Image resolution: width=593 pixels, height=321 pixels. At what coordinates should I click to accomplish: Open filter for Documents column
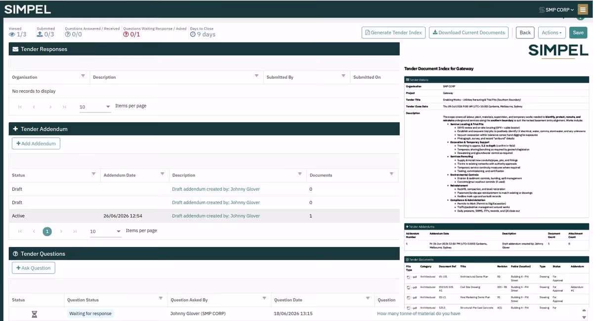point(391,174)
